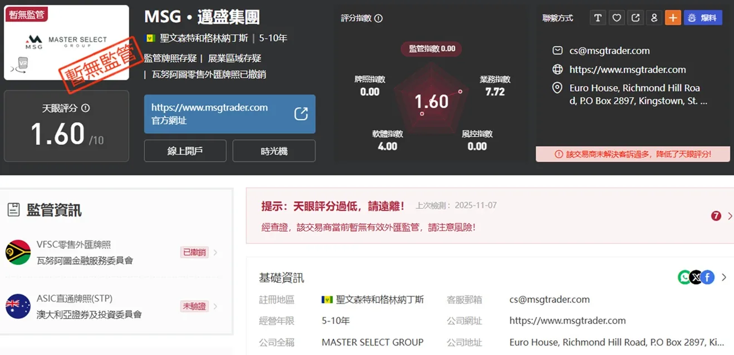Click the Australia flag icon for ASIC license
Image resolution: width=734 pixels, height=355 pixels.
click(18, 306)
